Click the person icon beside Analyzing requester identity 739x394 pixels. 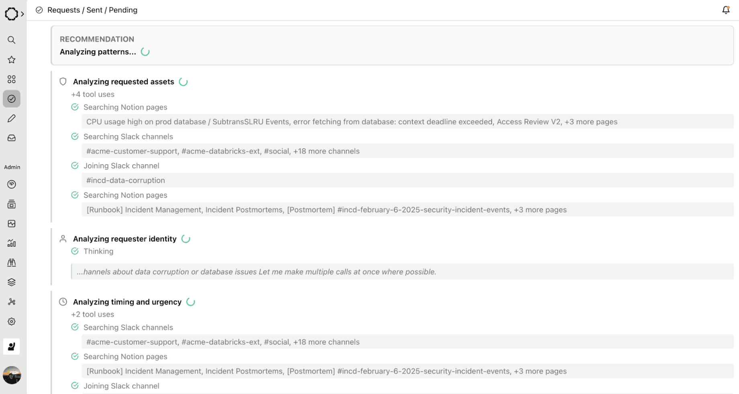[63, 239]
